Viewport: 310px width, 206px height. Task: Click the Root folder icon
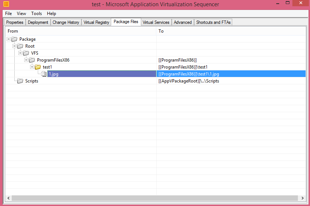pyautogui.click(x=20, y=46)
